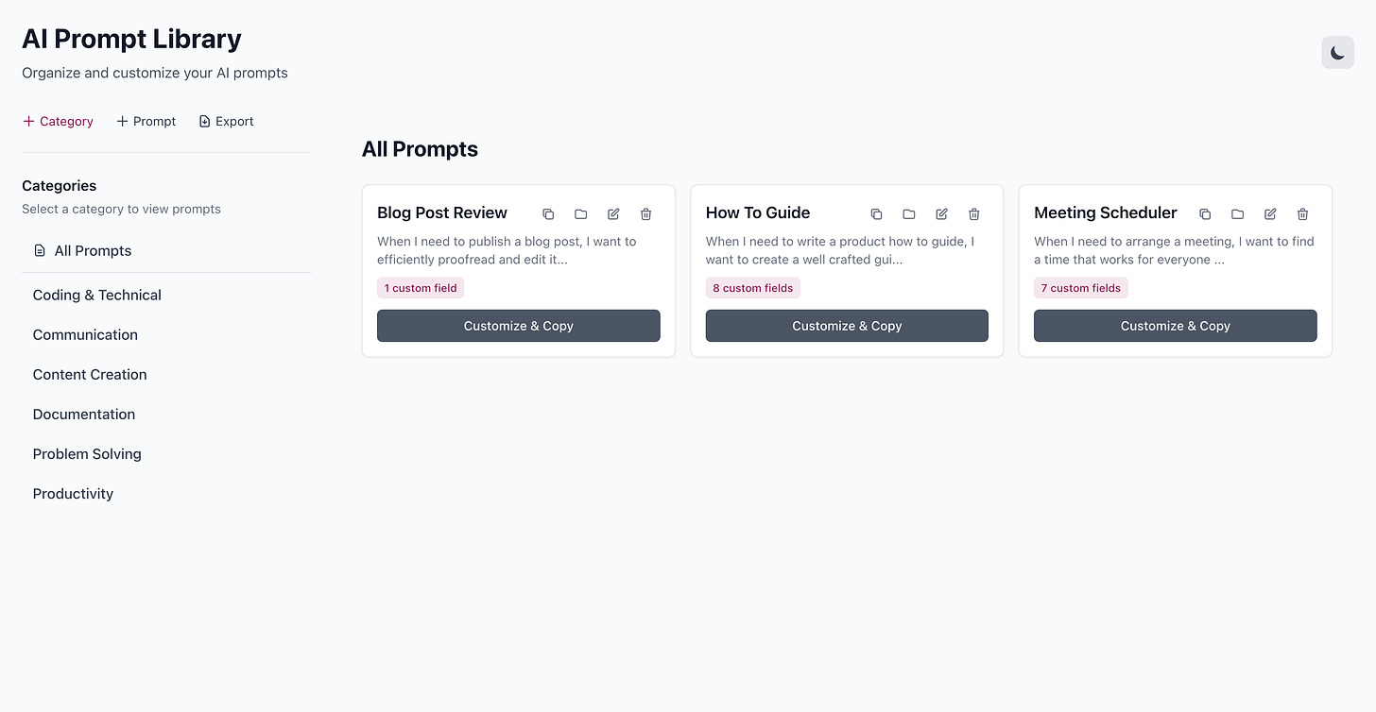This screenshot has width=1376, height=712.
Task: Duplicate the Blog Post Review prompt
Action: 548,214
